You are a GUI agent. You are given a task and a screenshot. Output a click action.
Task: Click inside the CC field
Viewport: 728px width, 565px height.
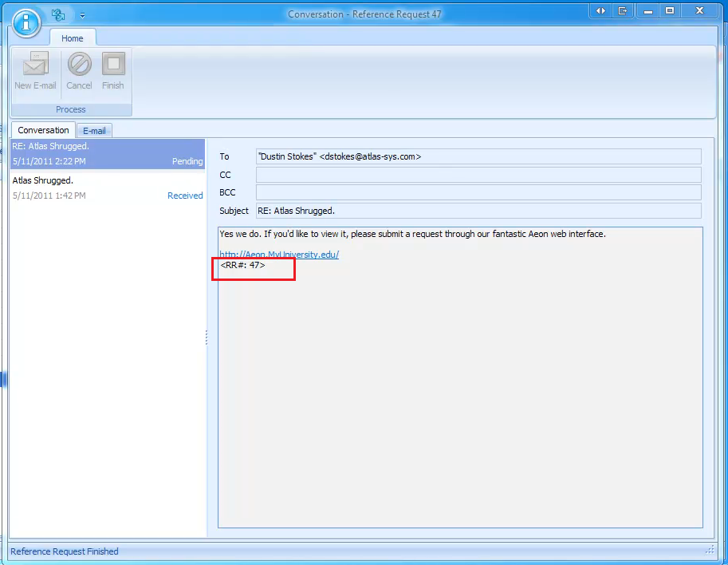(478, 174)
